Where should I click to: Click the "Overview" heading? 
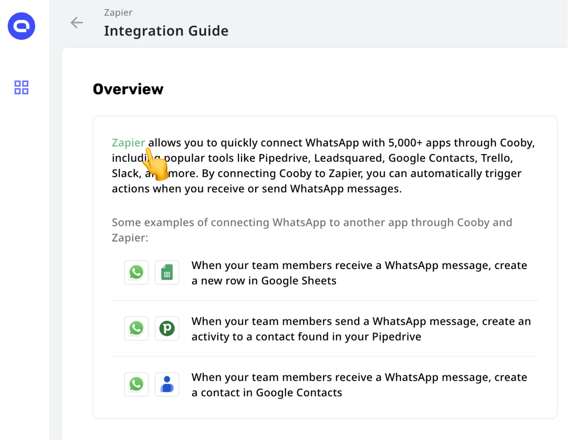coord(128,89)
